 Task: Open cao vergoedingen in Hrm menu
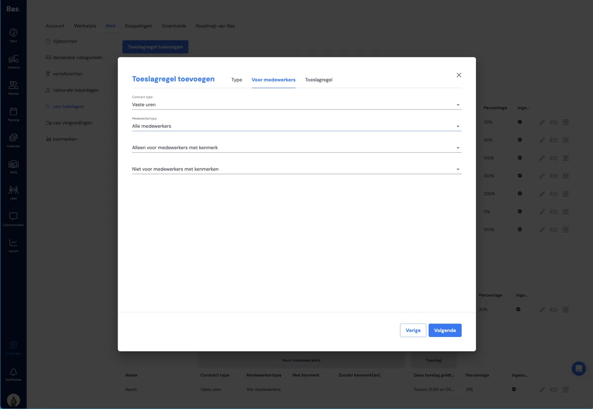(69, 123)
